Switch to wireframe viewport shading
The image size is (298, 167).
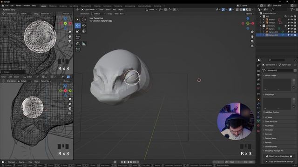241,9
